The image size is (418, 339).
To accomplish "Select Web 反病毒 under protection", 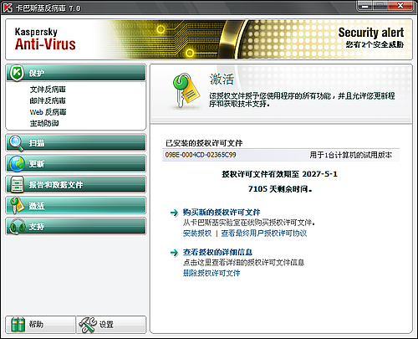I will (x=48, y=112).
